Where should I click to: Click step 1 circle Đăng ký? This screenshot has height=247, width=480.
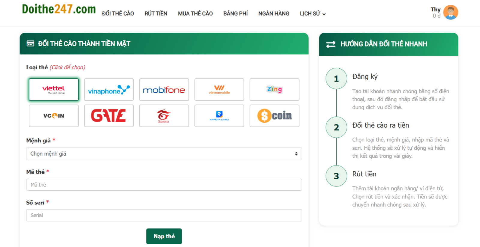coord(336,79)
